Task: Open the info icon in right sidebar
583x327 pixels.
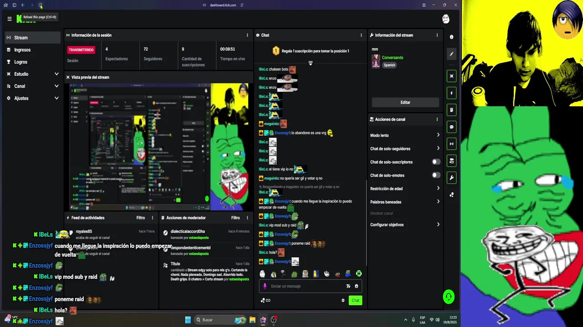Action: pos(451,37)
